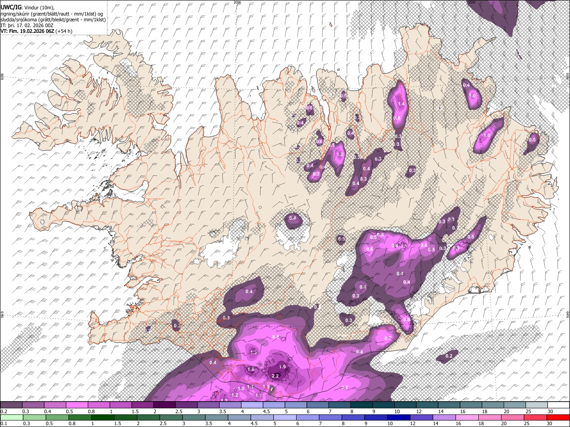Select the 'rigning/skúrir' legend description line
Screen dimensions: 570x427
click(x=52, y=14)
